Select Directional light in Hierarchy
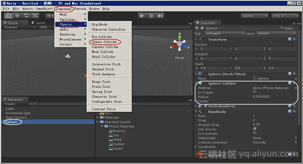This screenshot has width=303, height=164. tap(18, 113)
